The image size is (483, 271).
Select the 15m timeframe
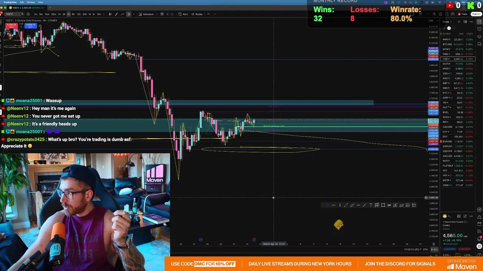click(x=47, y=14)
